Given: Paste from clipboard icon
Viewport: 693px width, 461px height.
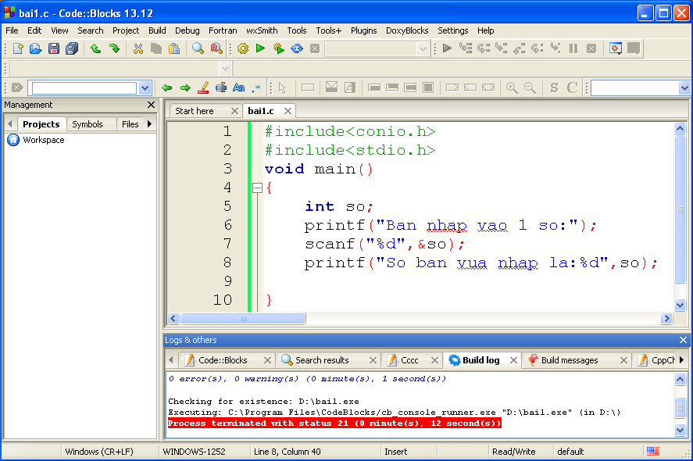Looking at the screenshot, I should 174,48.
